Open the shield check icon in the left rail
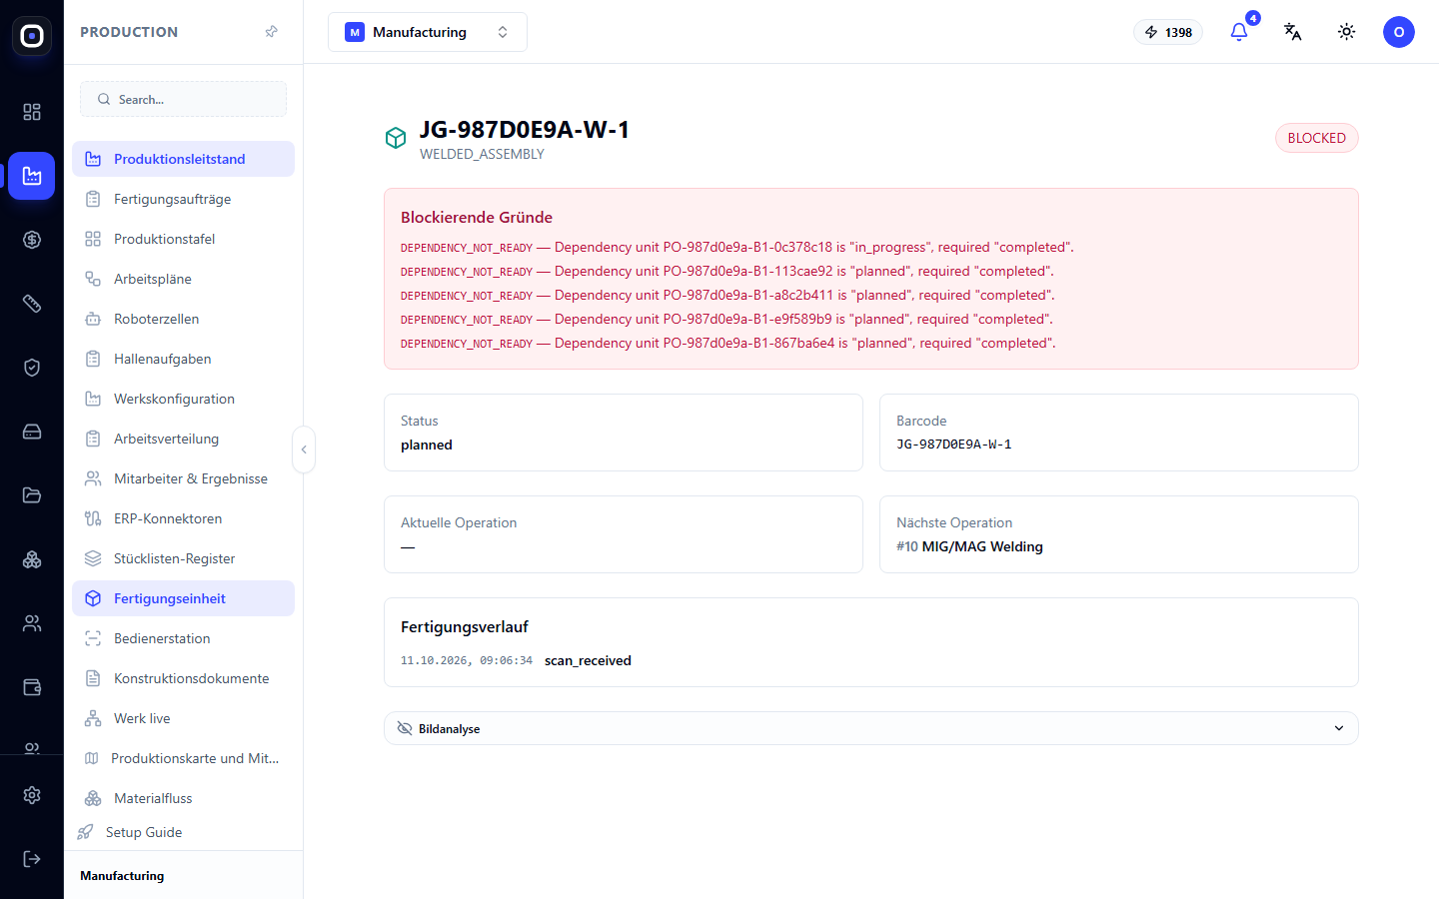This screenshot has width=1439, height=899. (32, 368)
